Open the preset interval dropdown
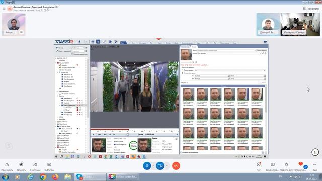 (x=230, y=70)
